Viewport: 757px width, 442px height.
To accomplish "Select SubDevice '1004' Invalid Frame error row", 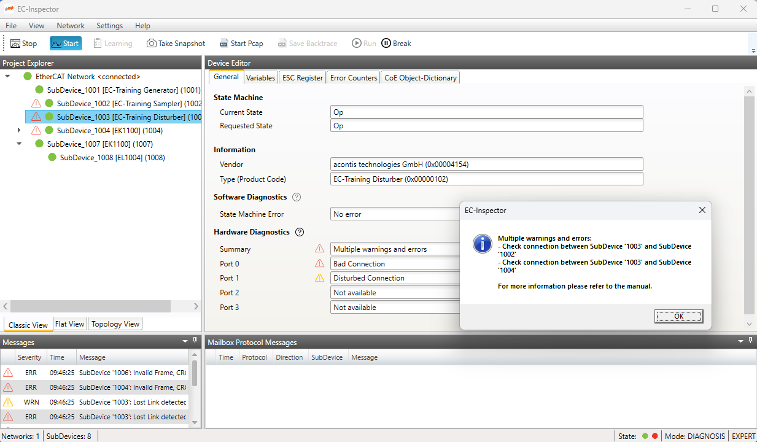I will [95, 387].
